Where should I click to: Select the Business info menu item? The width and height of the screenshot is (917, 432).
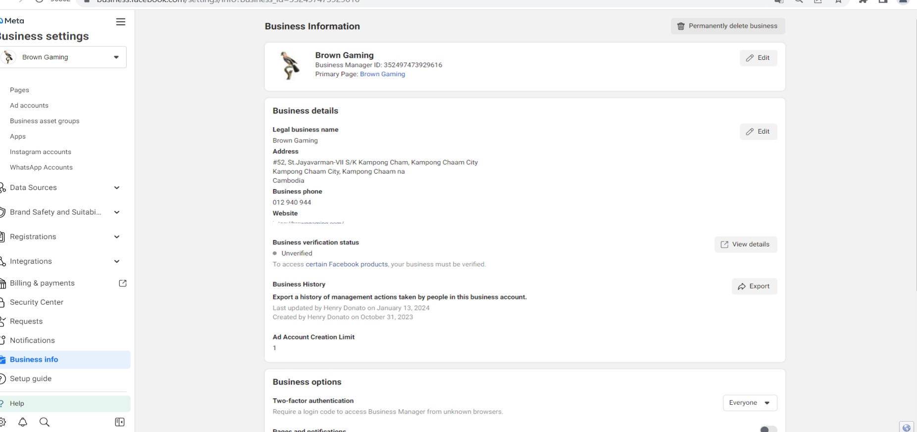coord(64,360)
